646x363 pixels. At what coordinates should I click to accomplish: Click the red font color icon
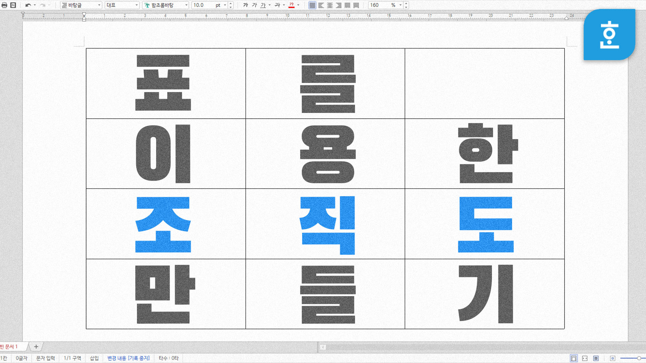(x=291, y=5)
